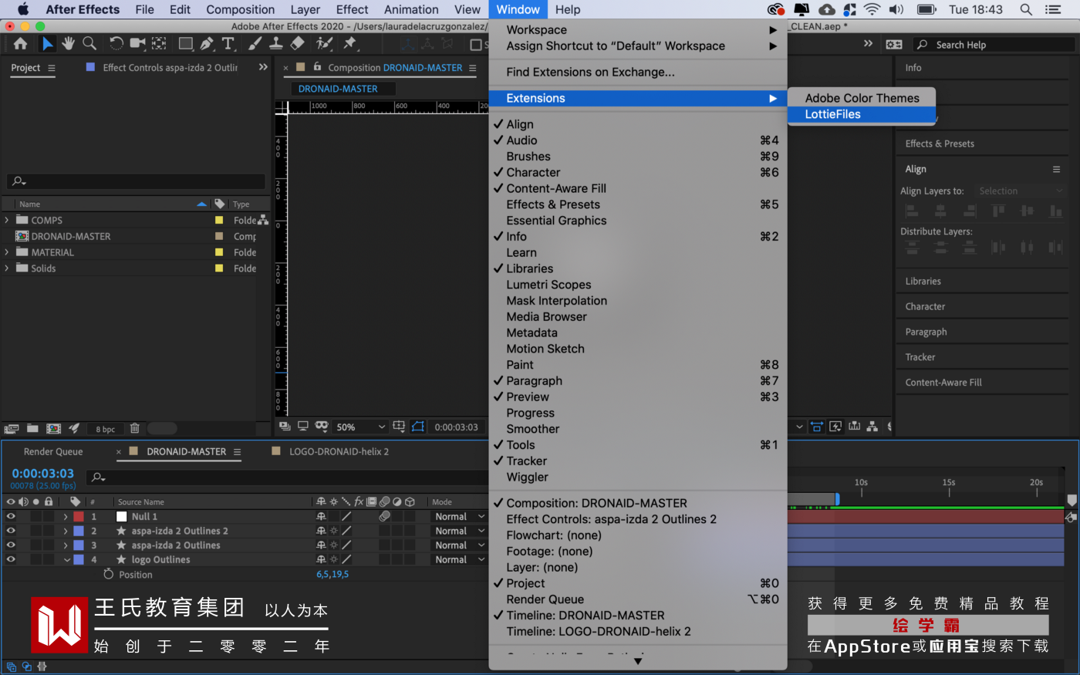Open the Paragraph panel
Viewport: 1080px width, 675px height.
926,332
